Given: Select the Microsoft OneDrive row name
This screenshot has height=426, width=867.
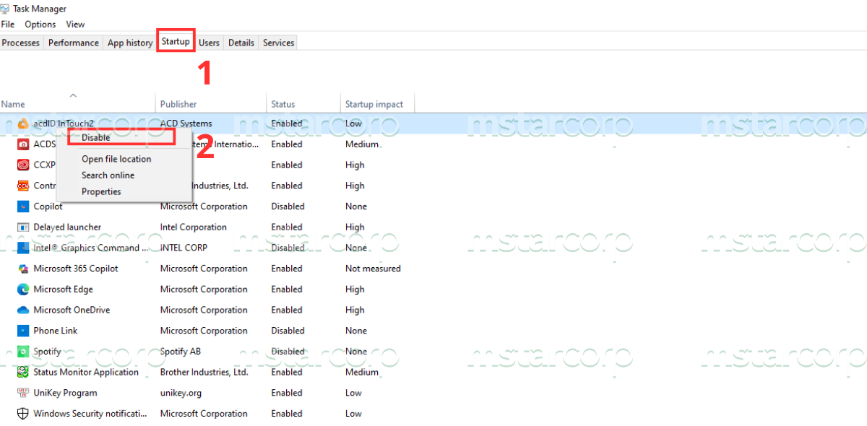Looking at the screenshot, I should 72,310.
